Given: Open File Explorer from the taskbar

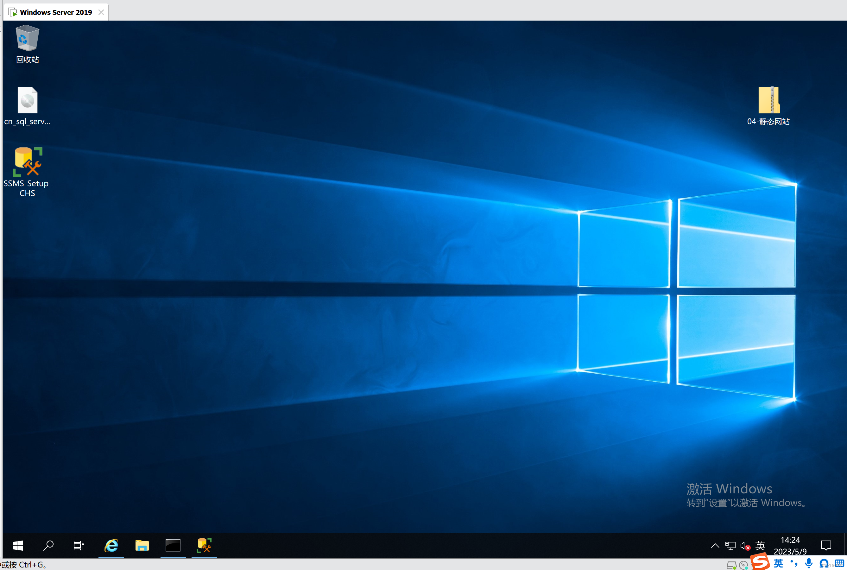Looking at the screenshot, I should click(142, 545).
